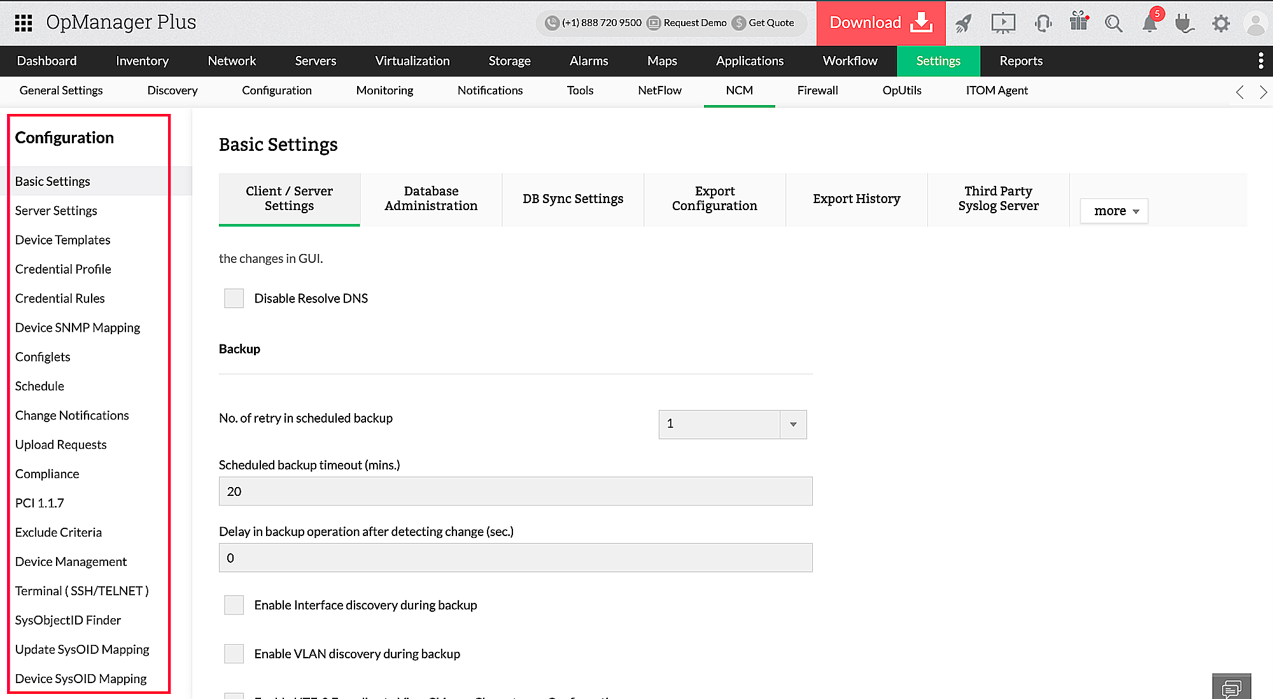
Task: Open support via the headset icon
Action: pos(1043,23)
